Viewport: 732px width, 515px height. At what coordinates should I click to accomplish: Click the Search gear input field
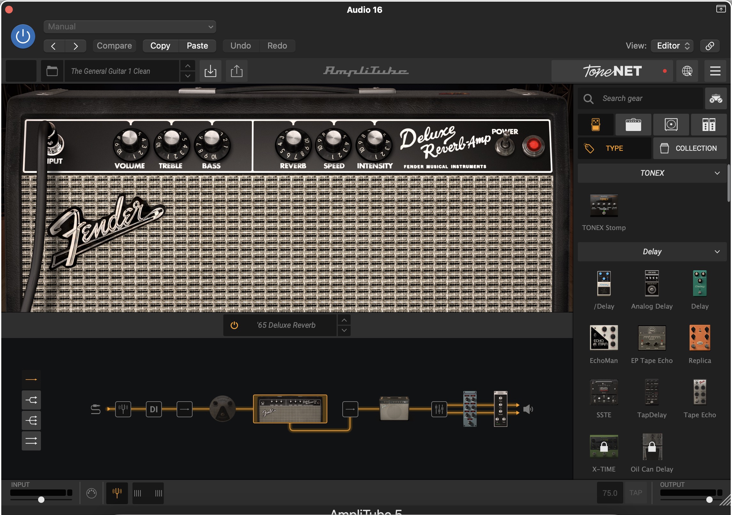click(x=641, y=98)
